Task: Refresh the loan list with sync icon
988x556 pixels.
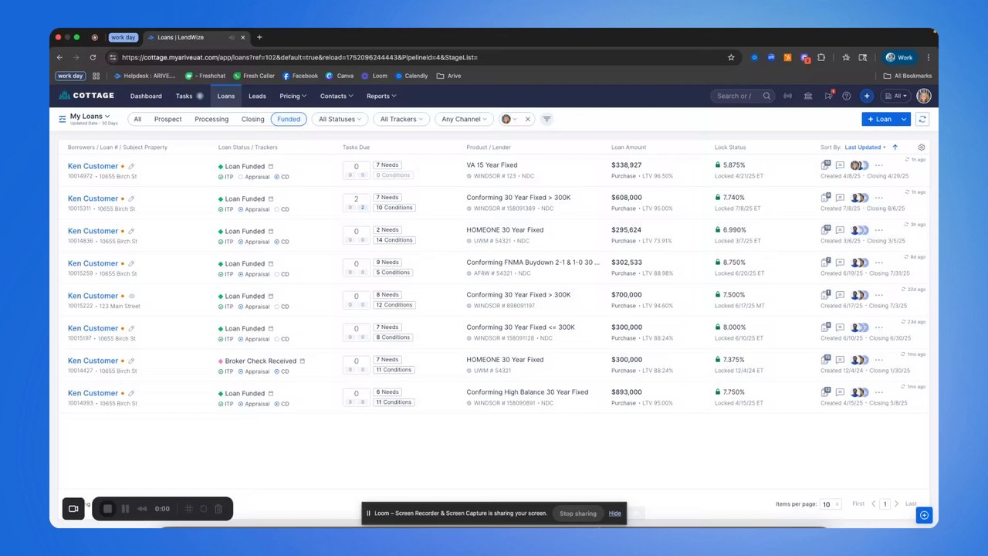Action: 922,119
